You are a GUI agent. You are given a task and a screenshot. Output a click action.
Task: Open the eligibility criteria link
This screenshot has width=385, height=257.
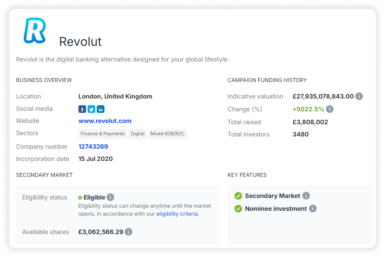point(177,214)
